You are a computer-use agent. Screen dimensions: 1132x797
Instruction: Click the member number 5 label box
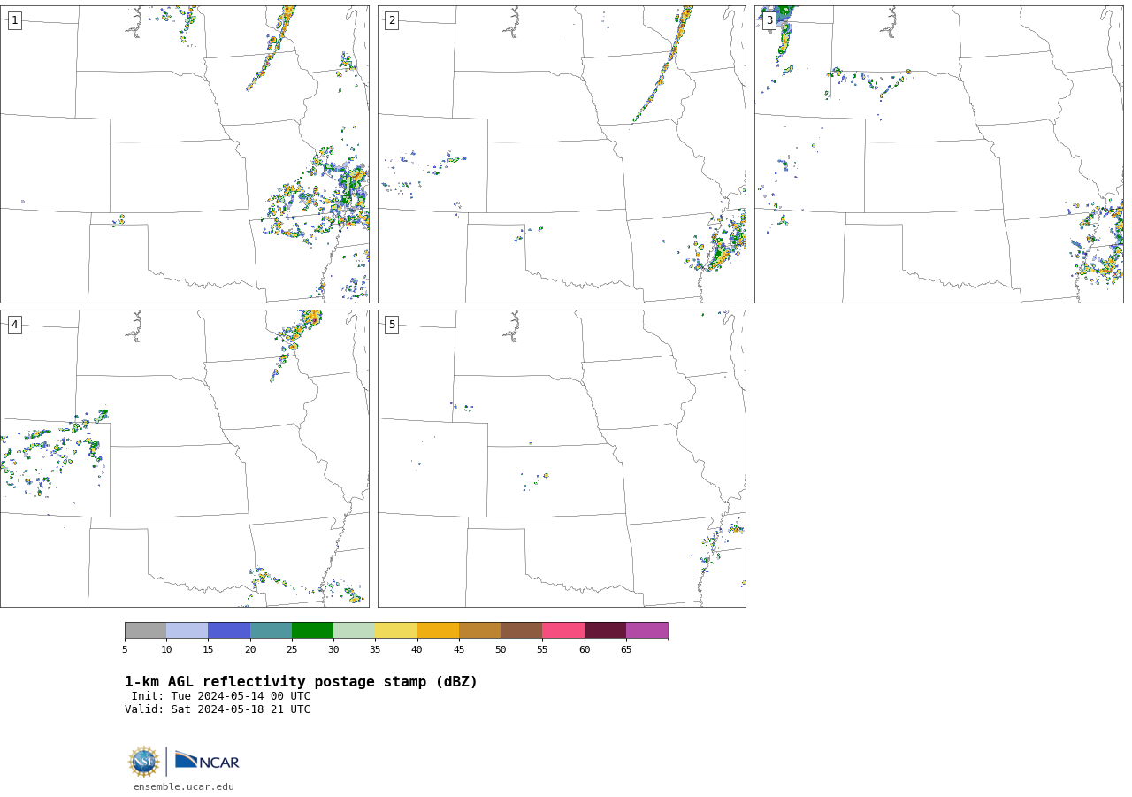point(392,325)
